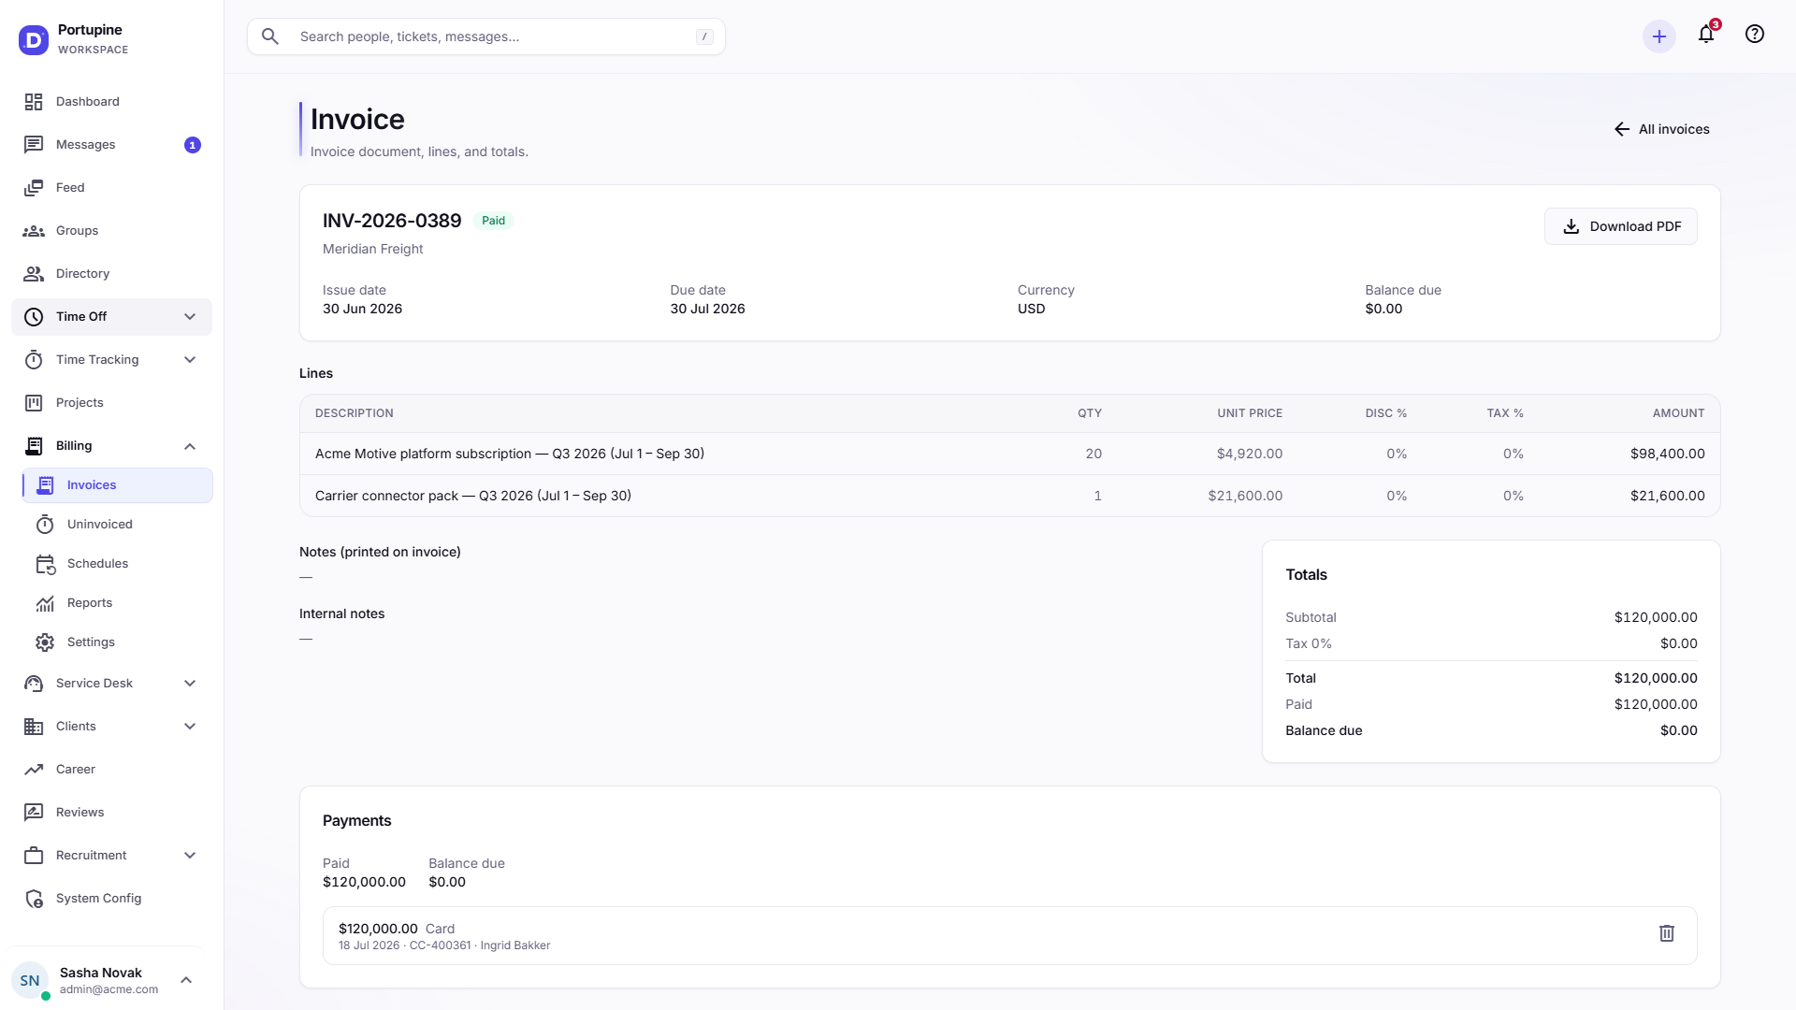Viewport: 1796px width, 1010px height.
Task: Click the $98,400.00 line amount
Action: pos(1667,454)
